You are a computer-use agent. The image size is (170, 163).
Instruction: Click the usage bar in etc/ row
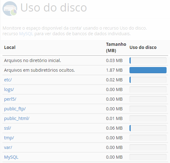148,80
